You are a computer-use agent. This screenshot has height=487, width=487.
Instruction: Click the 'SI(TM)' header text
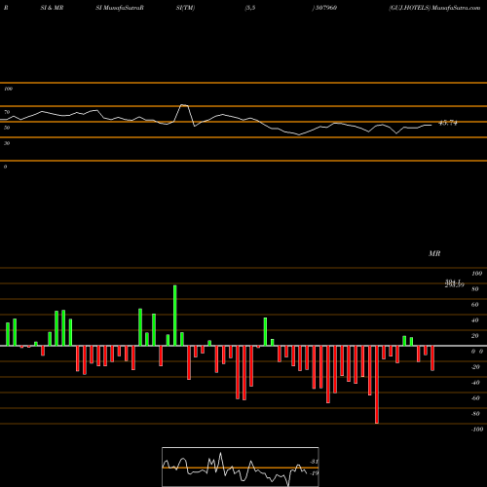click(185, 8)
